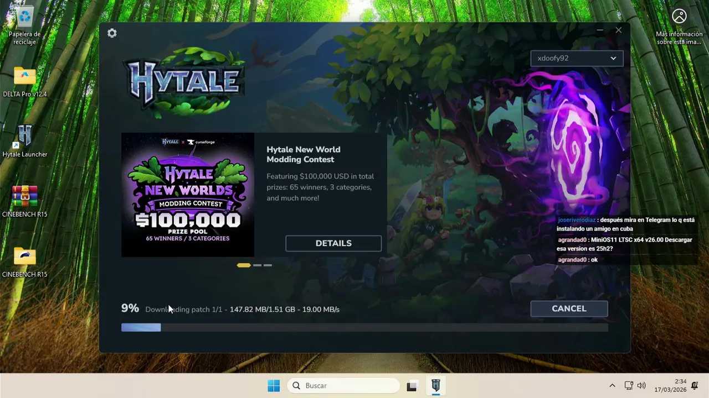Close the Hytale launcher window
Image resolution: width=709 pixels, height=398 pixels.
pos(619,30)
